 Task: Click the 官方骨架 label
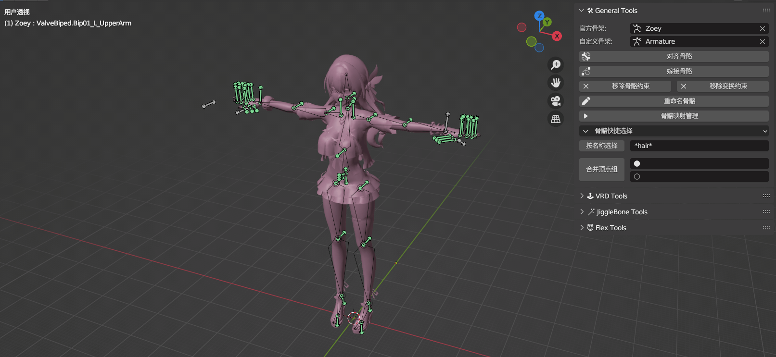point(593,29)
